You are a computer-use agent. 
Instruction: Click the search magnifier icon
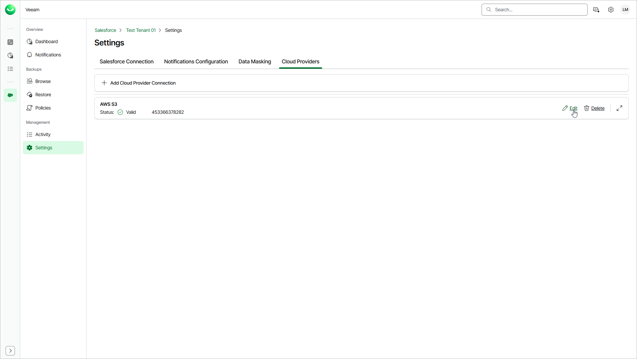(x=489, y=10)
